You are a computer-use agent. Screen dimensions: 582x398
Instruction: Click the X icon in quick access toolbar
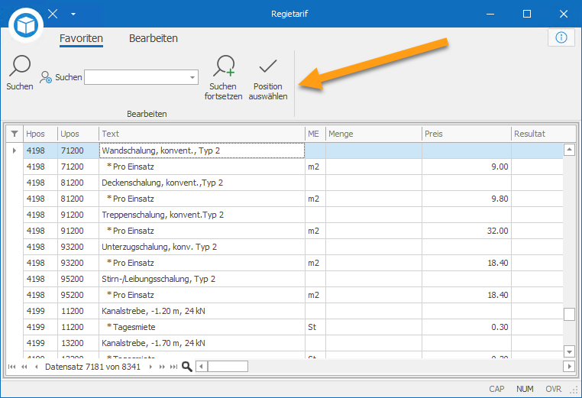pyautogui.click(x=53, y=14)
